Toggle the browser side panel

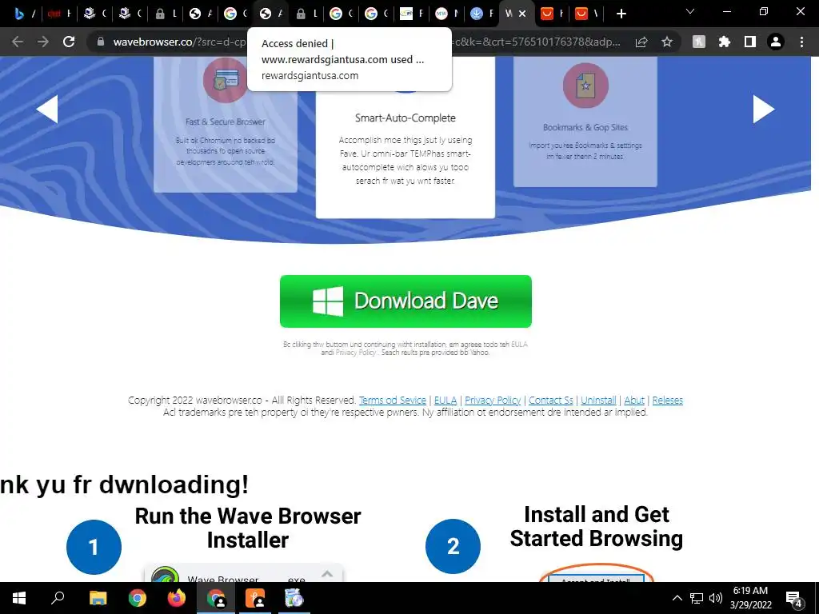[750, 42]
